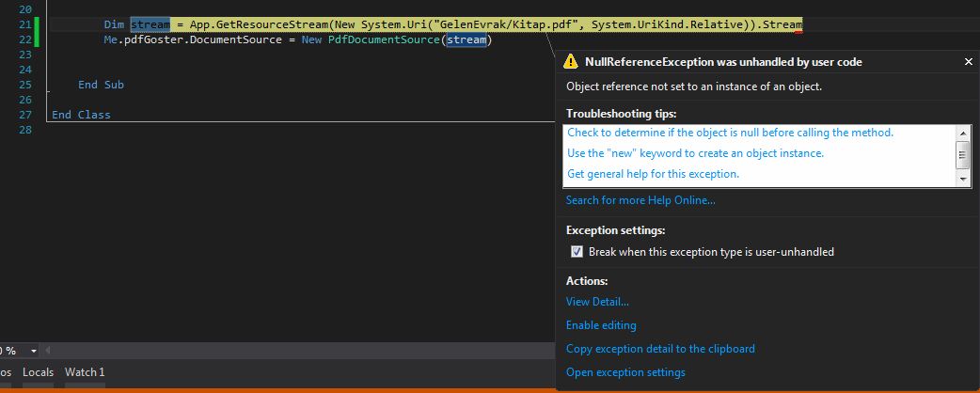Toggle 'Break when this exception type is user-unhandled'
Screen dimensions: 980x393
tap(577, 252)
